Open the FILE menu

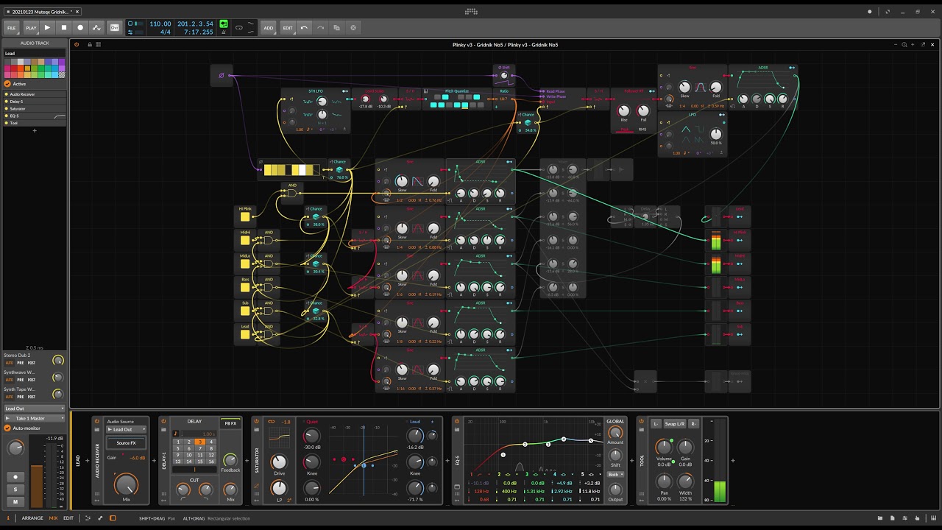(12, 28)
